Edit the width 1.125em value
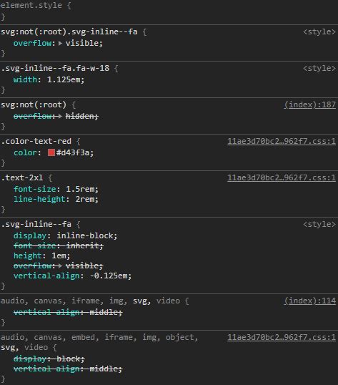338x385 pixels. point(65,79)
